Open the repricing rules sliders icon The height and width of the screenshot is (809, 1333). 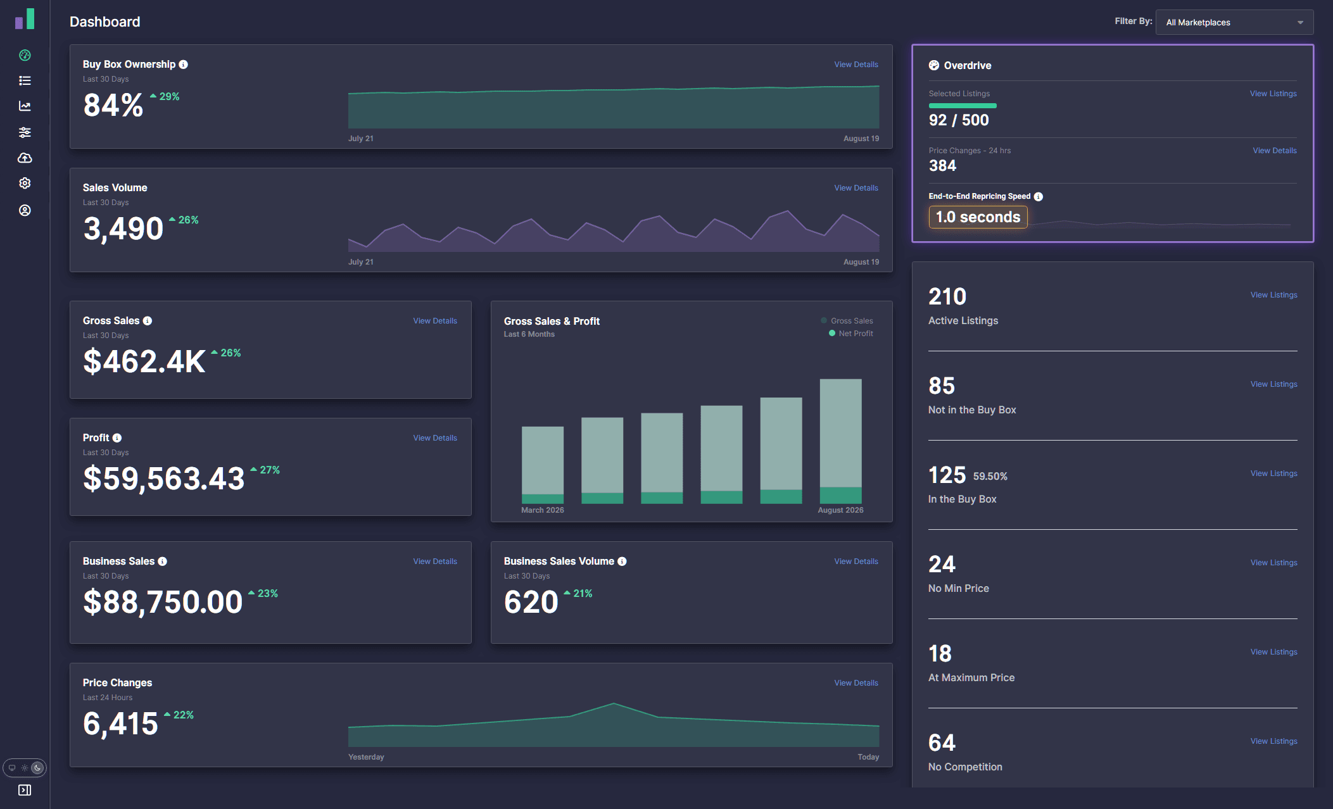tap(25, 132)
